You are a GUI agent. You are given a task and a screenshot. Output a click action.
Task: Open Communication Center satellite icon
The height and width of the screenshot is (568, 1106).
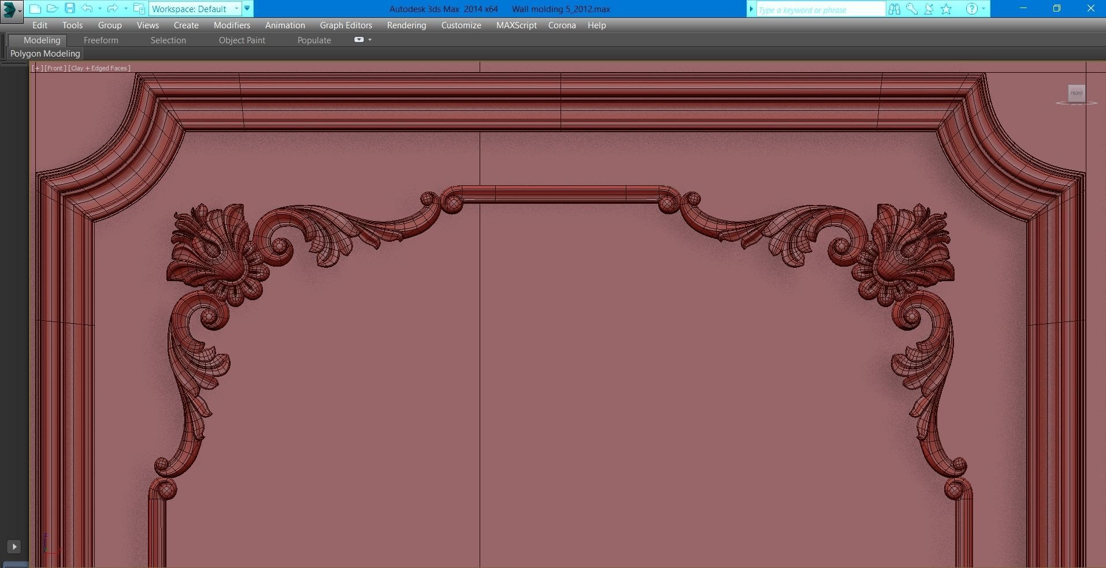pyautogui.click(x=929, y=9)
